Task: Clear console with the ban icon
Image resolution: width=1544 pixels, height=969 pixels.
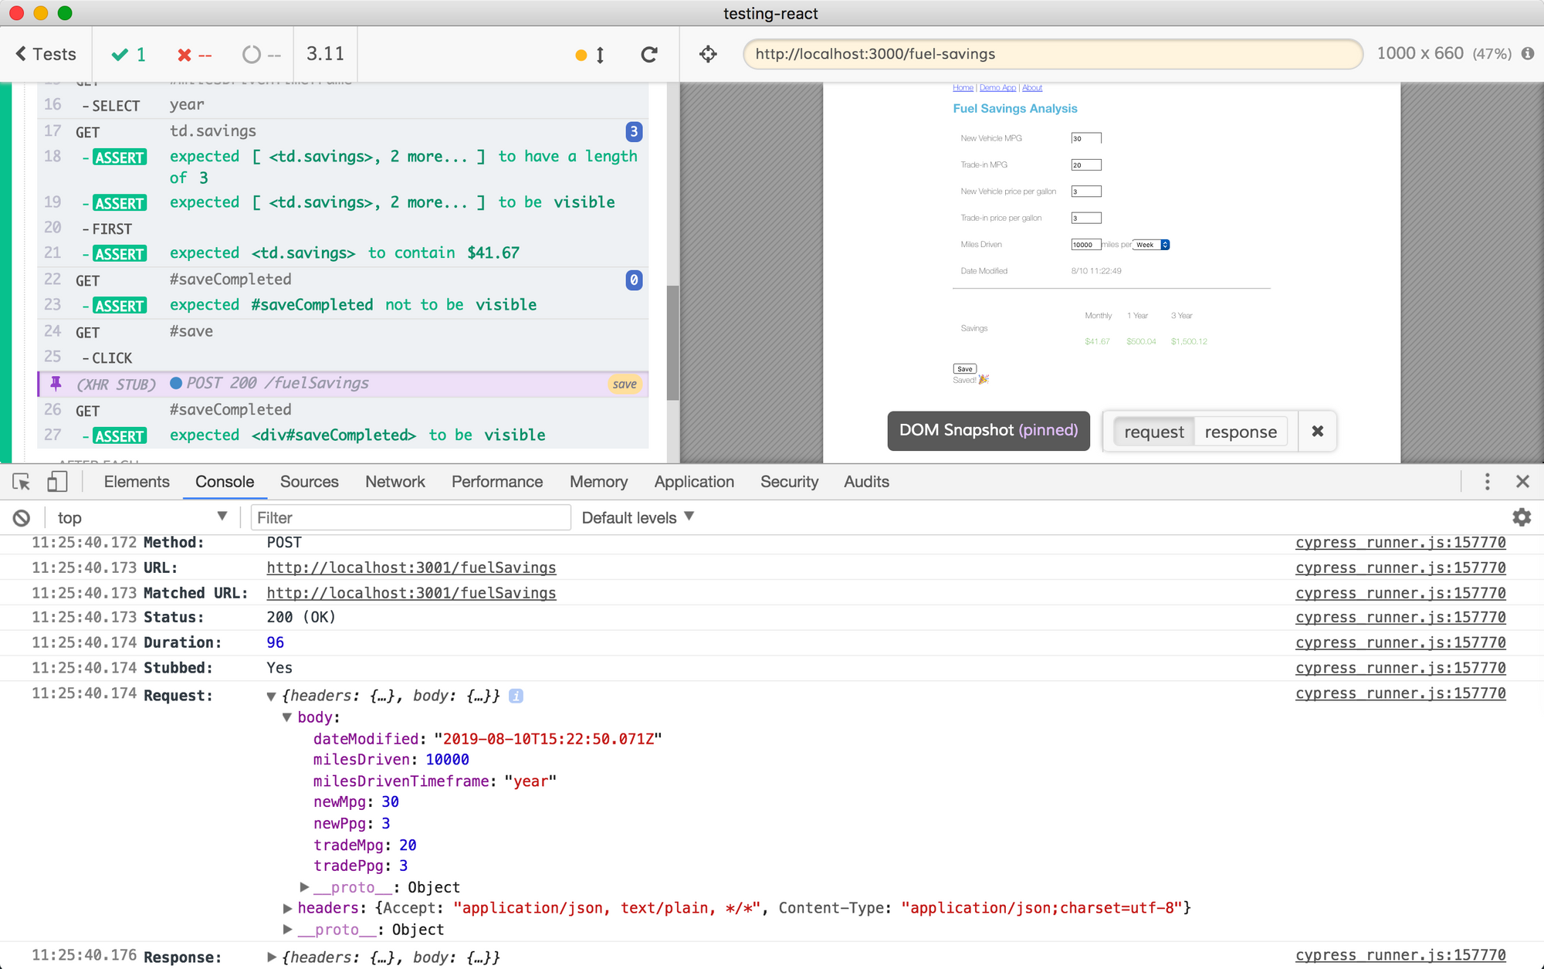Action: click(22, 518)
